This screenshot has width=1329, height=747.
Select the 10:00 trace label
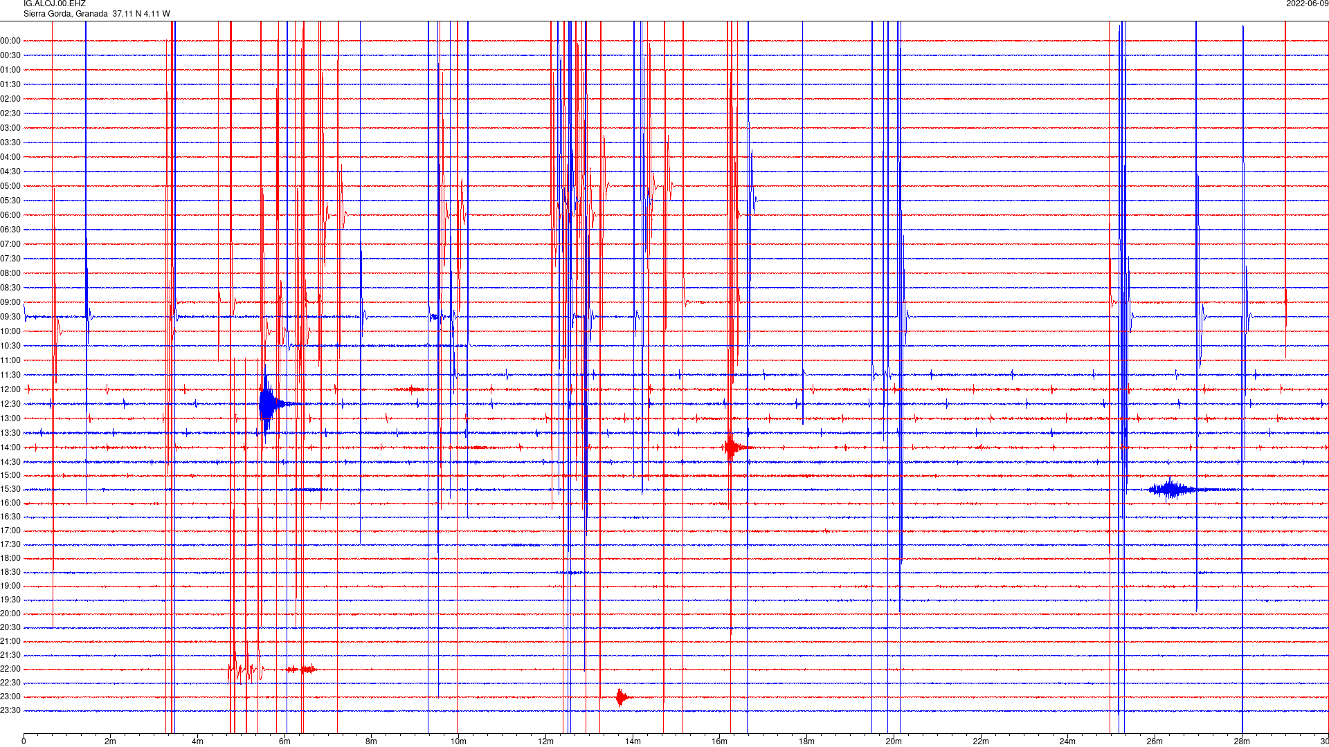10,331
